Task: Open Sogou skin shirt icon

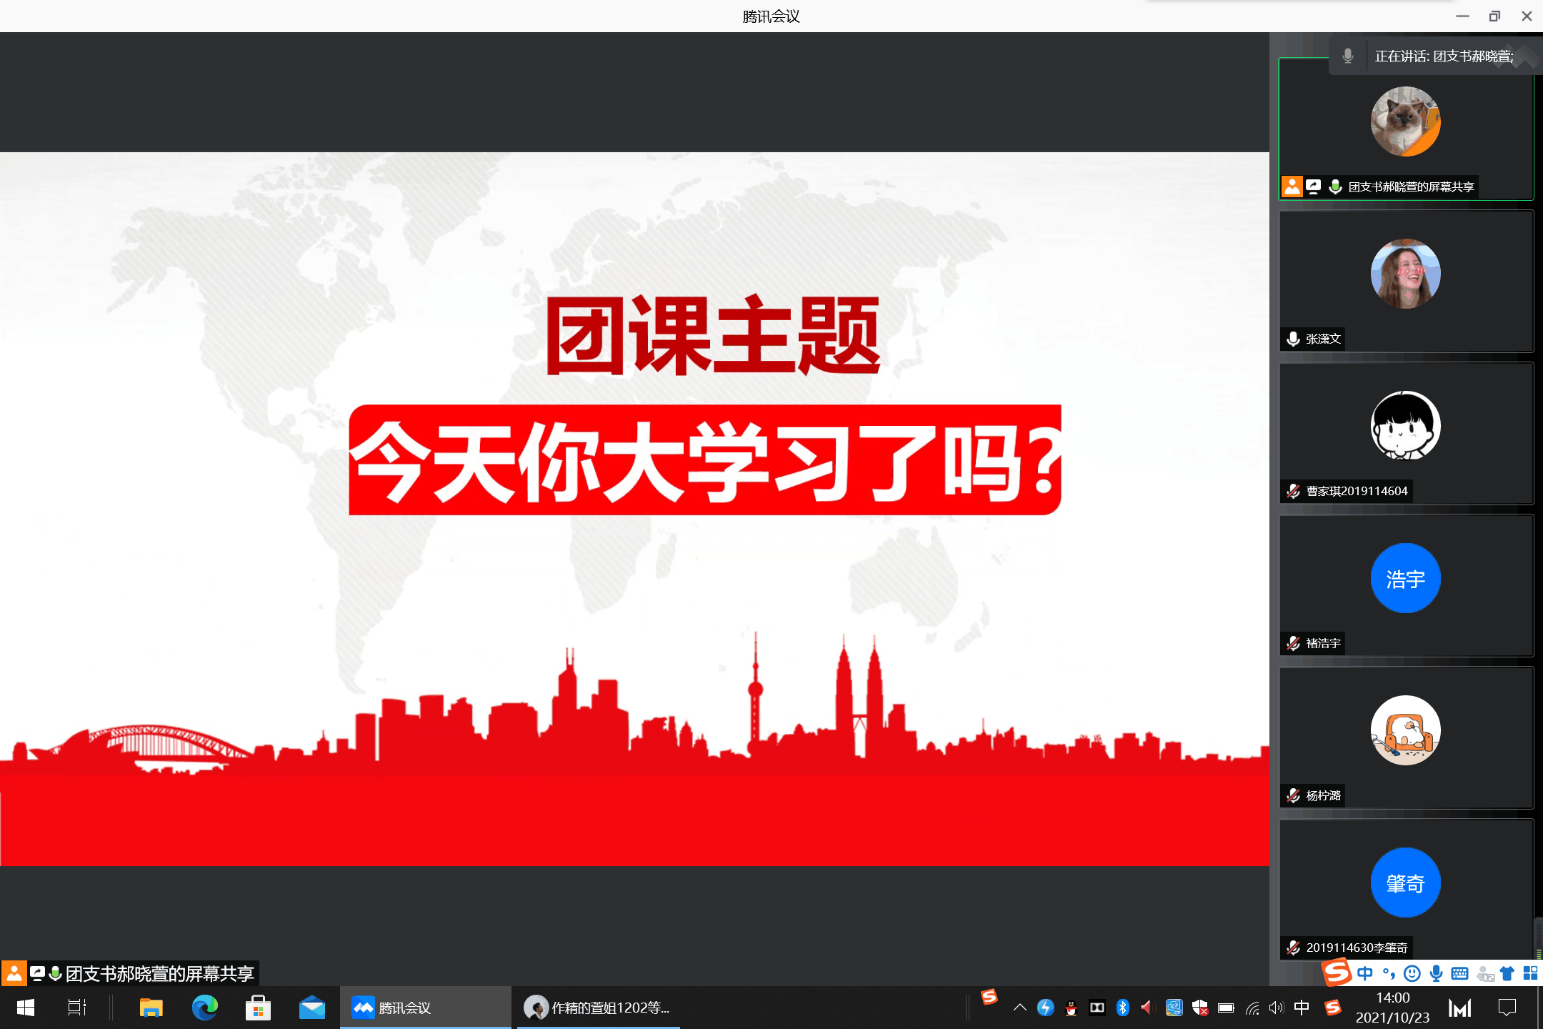Action: [x=1507, y=973]
